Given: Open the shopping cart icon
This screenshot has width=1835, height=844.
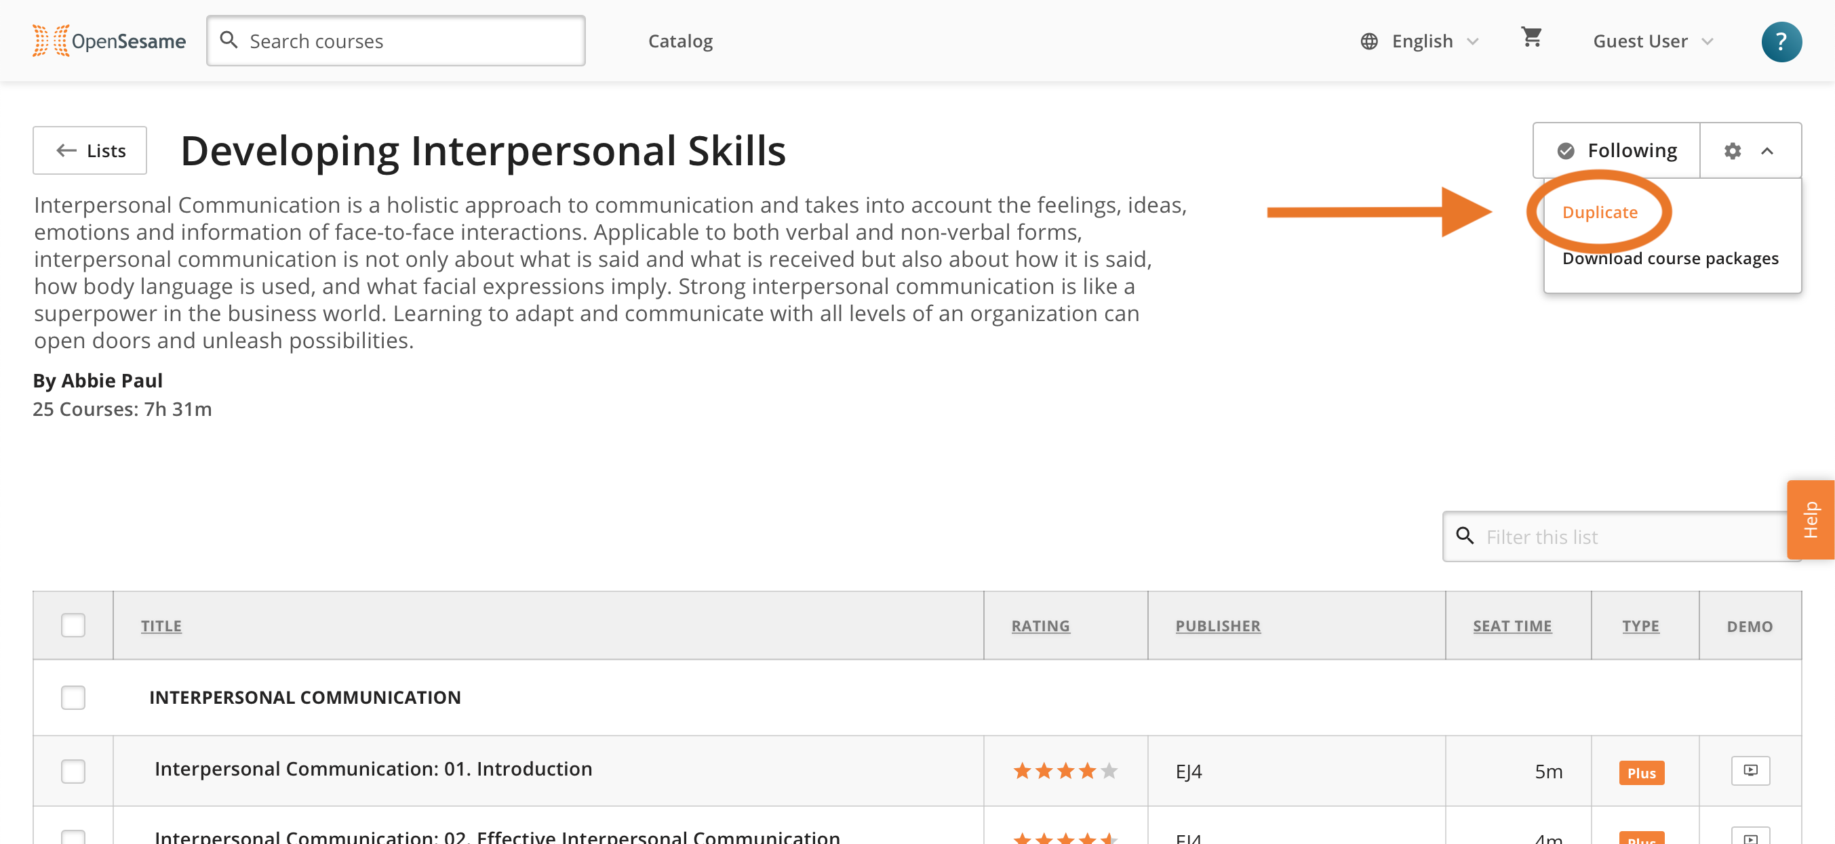Looking at the screenshot, I should click(1532, 37).
